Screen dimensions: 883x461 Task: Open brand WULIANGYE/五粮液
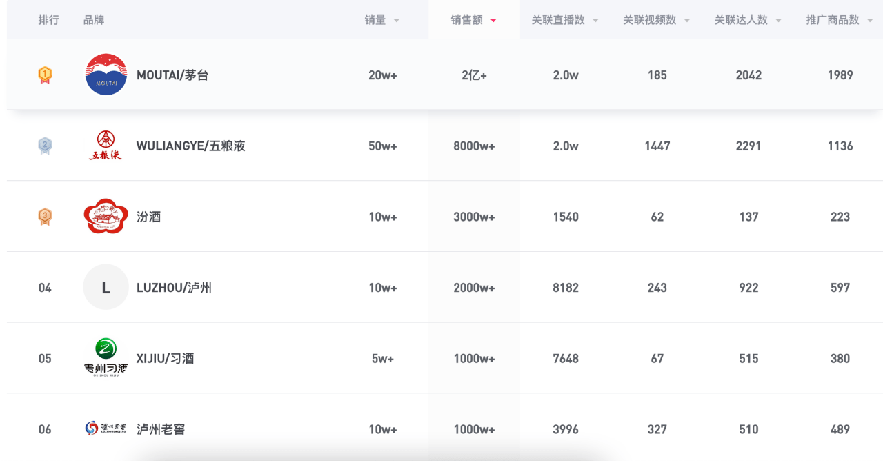pos(191,146)
